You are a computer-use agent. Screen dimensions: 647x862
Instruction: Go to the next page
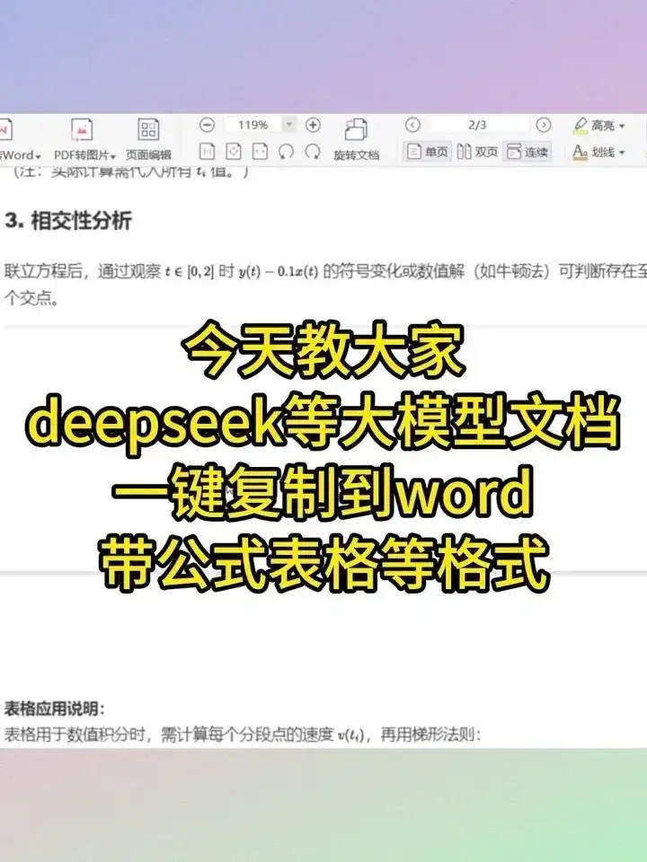pyautogui.click(x=544, y=125)
